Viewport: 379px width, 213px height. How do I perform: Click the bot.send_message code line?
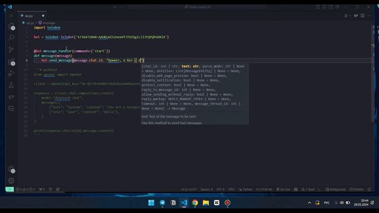point(93,60)
